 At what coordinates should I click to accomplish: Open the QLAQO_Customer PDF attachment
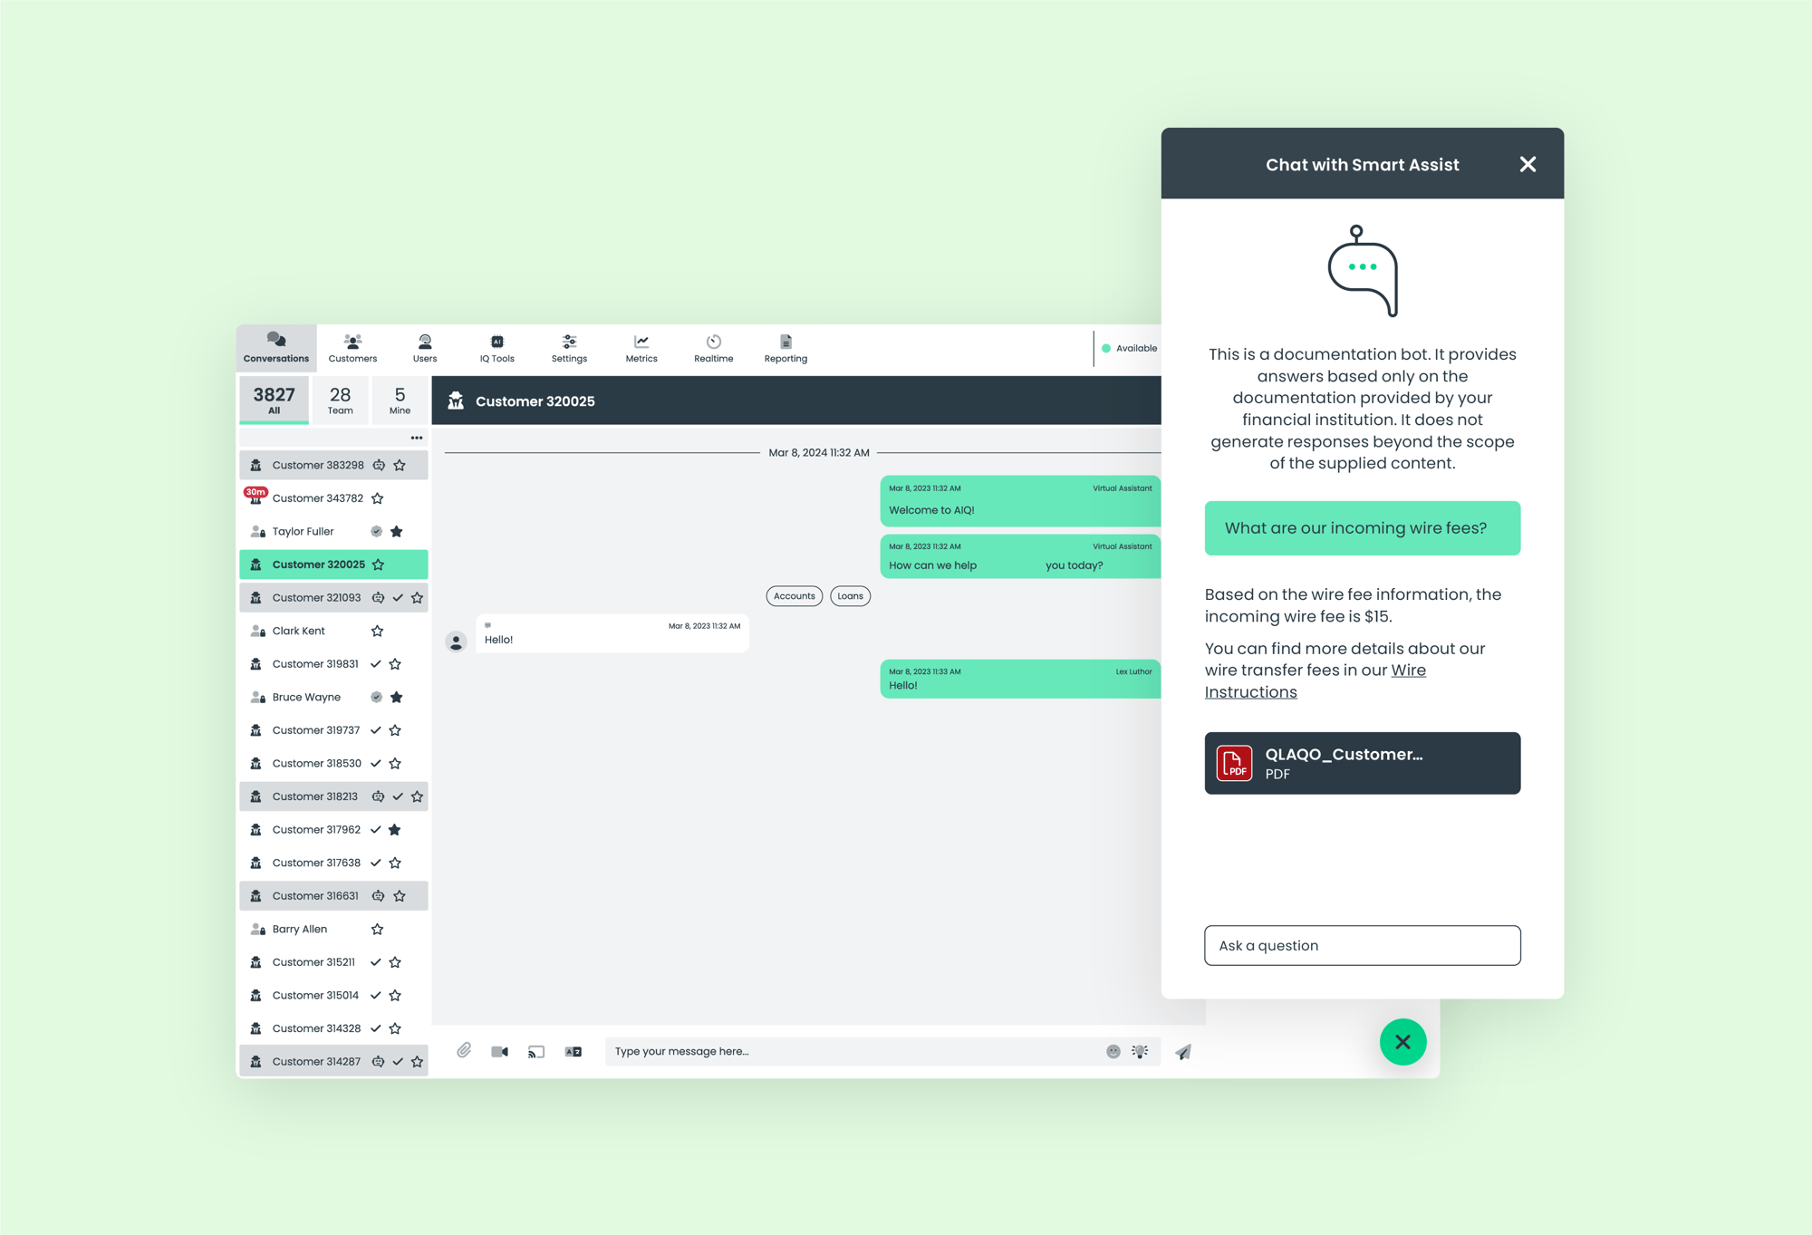pos(1362,763)
